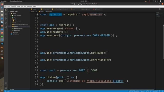Switch to the package.json tab
Viewport: 164px width, 92px height.
click(x=87, y=9)
